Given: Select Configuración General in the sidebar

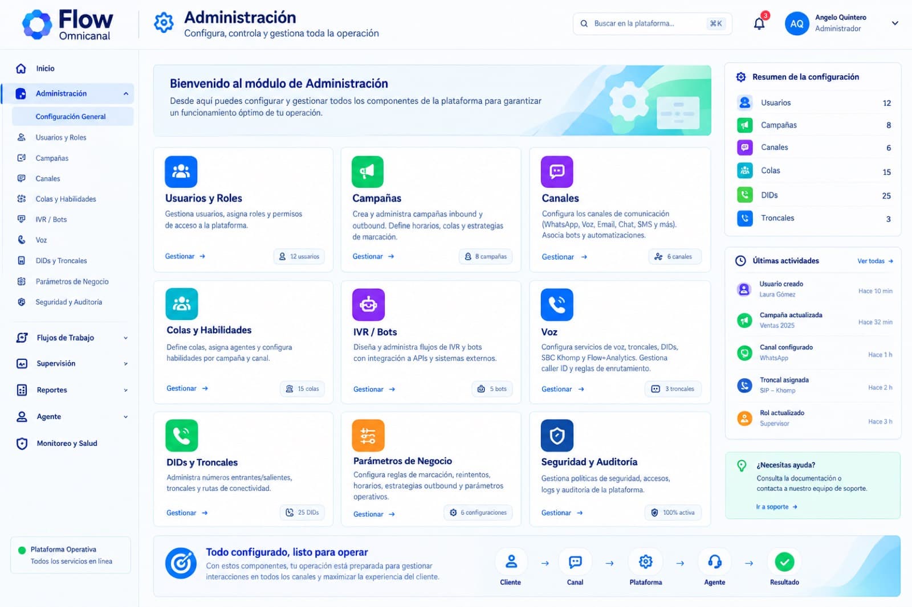Looking at the screenshot, I should [72, 116].
